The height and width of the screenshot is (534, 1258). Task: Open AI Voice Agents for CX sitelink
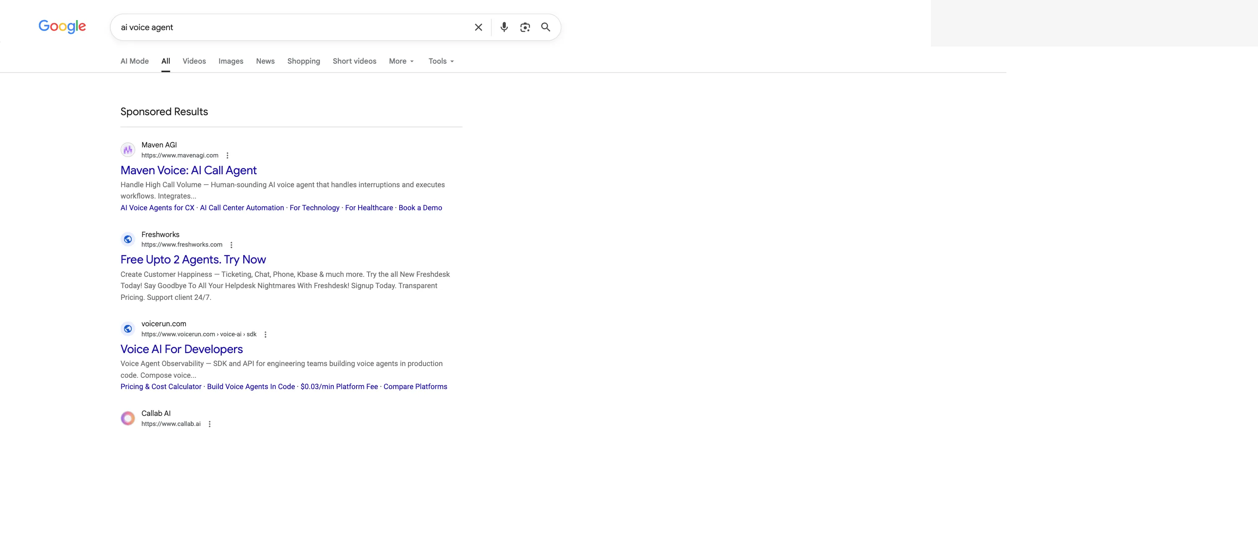click(x=157, y=208)
